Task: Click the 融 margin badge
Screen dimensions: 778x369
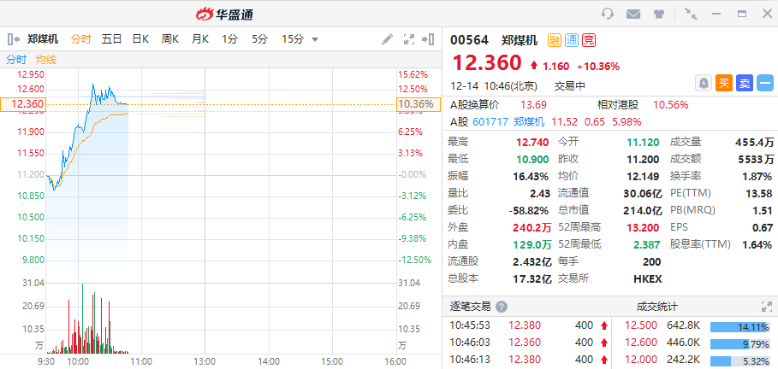Action: (x=555, y=40)
